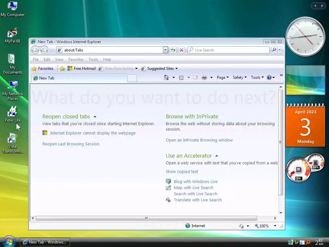Click the green Refresh page icon
The image size is (329, 247).
[173, 50]
